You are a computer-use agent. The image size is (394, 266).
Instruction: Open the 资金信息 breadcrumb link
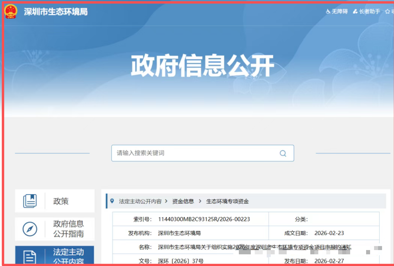coord(183,201)
